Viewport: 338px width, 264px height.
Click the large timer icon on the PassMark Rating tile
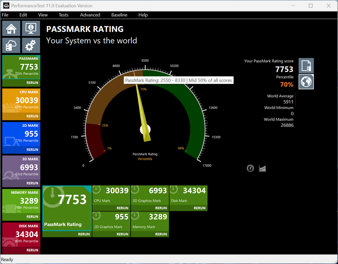pos(52,197)
